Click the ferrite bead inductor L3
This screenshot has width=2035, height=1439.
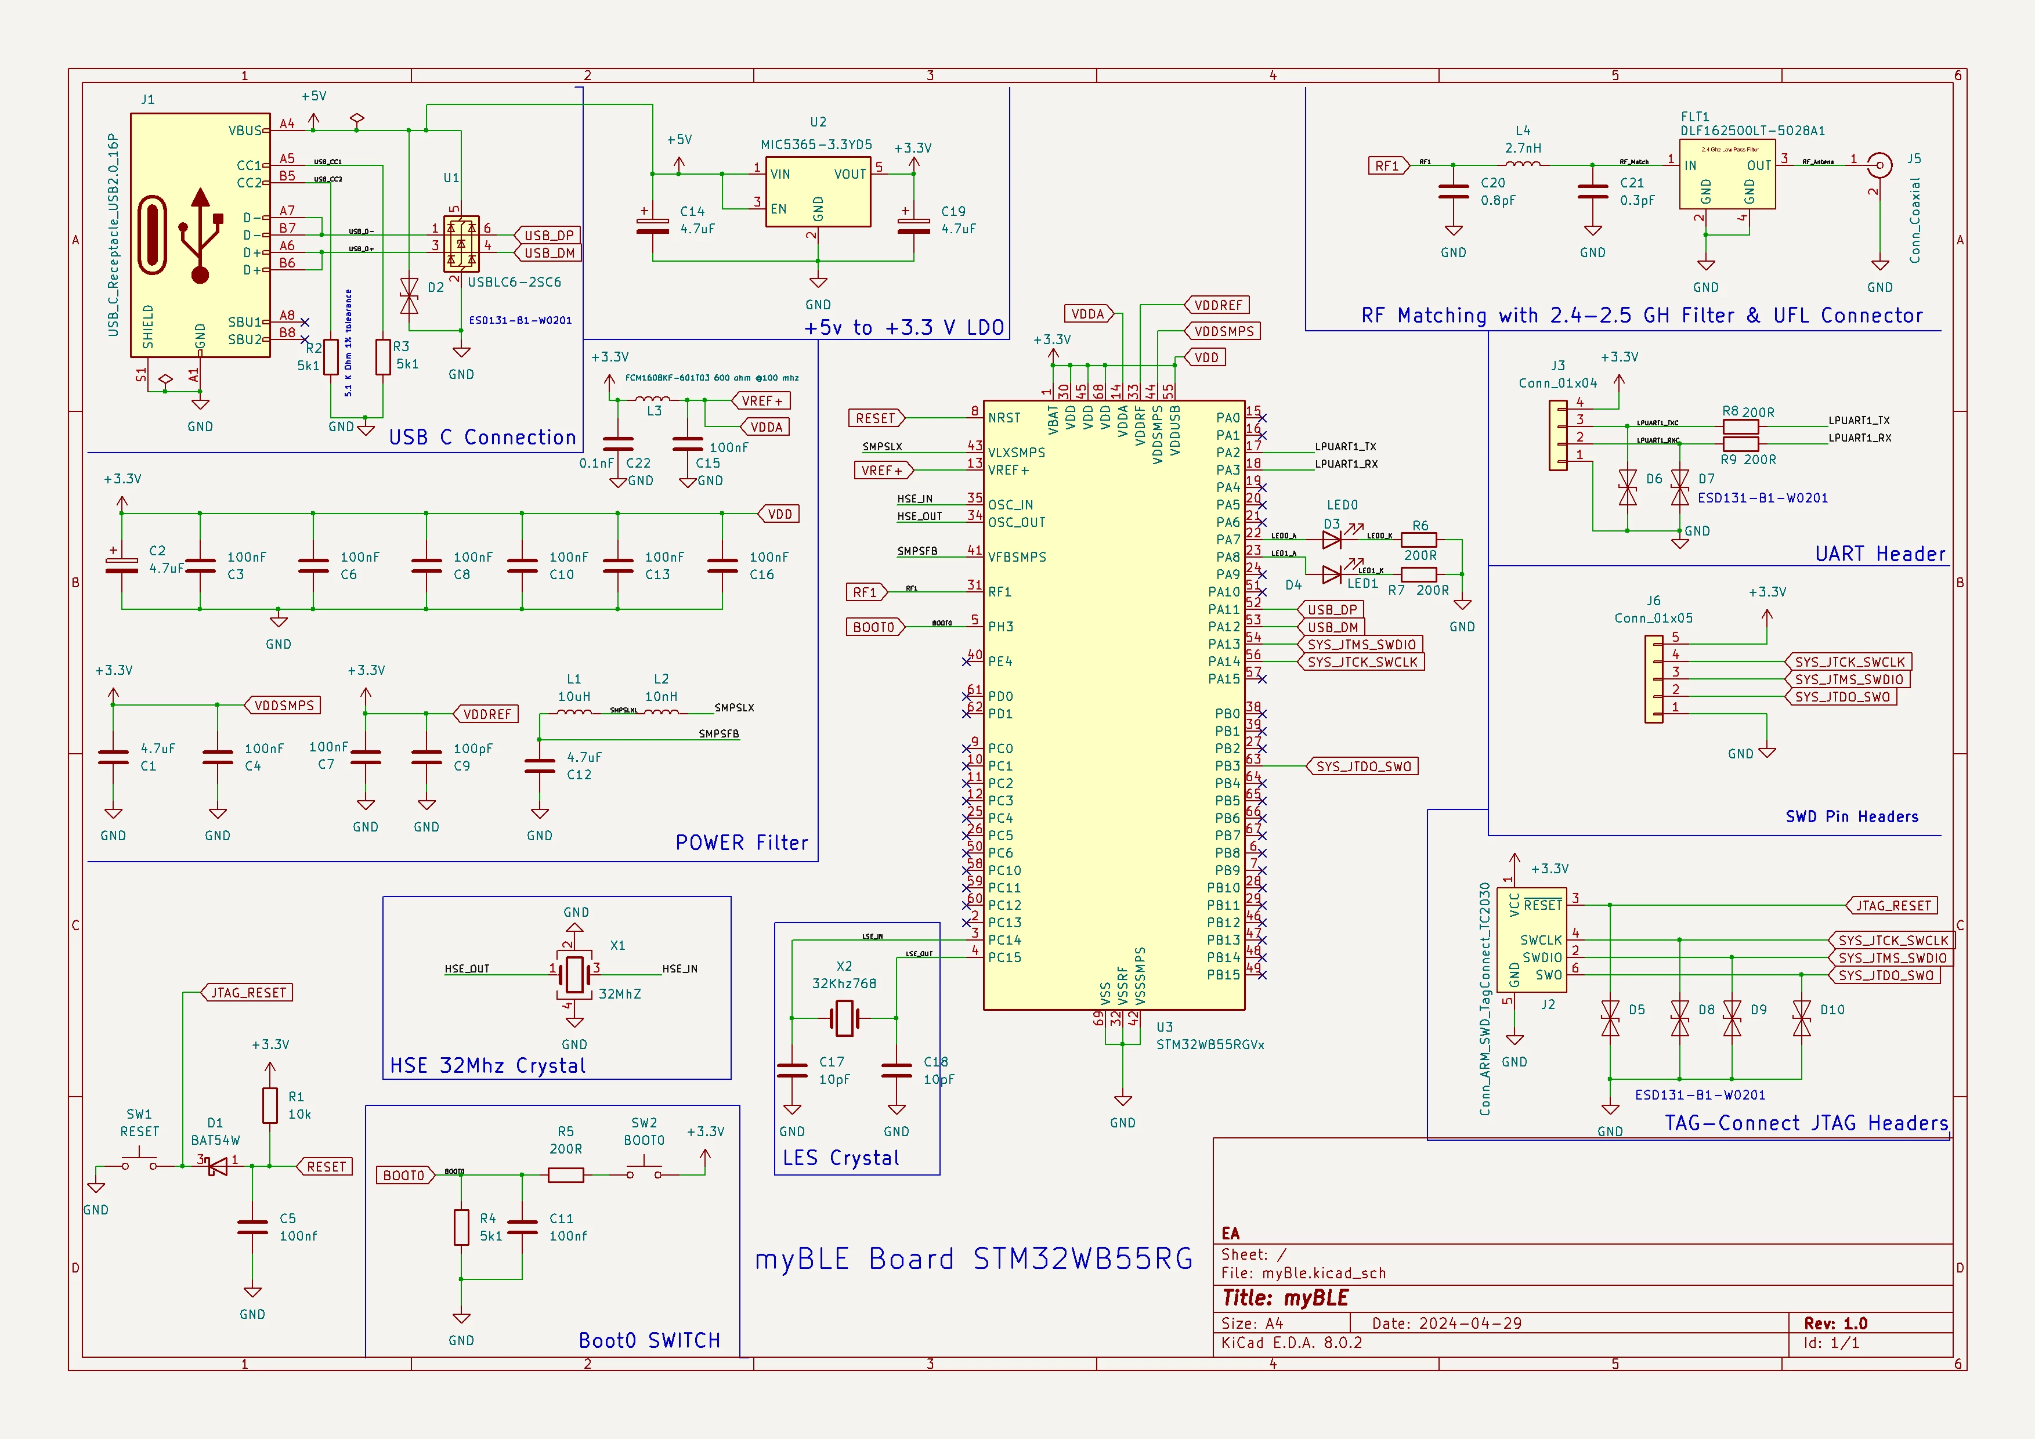pos(653,400)
